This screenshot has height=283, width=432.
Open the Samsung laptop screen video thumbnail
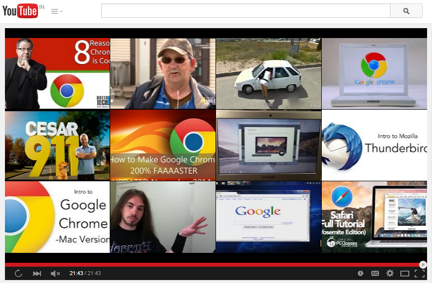[x=268, y=145]
